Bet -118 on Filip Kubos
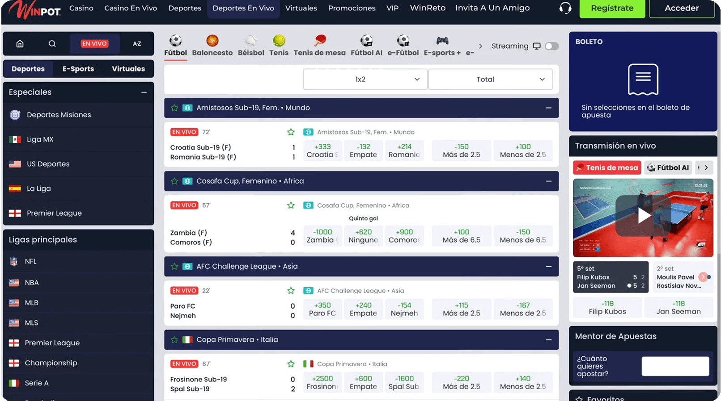This screenshot has width=721, height=402. 607,308
